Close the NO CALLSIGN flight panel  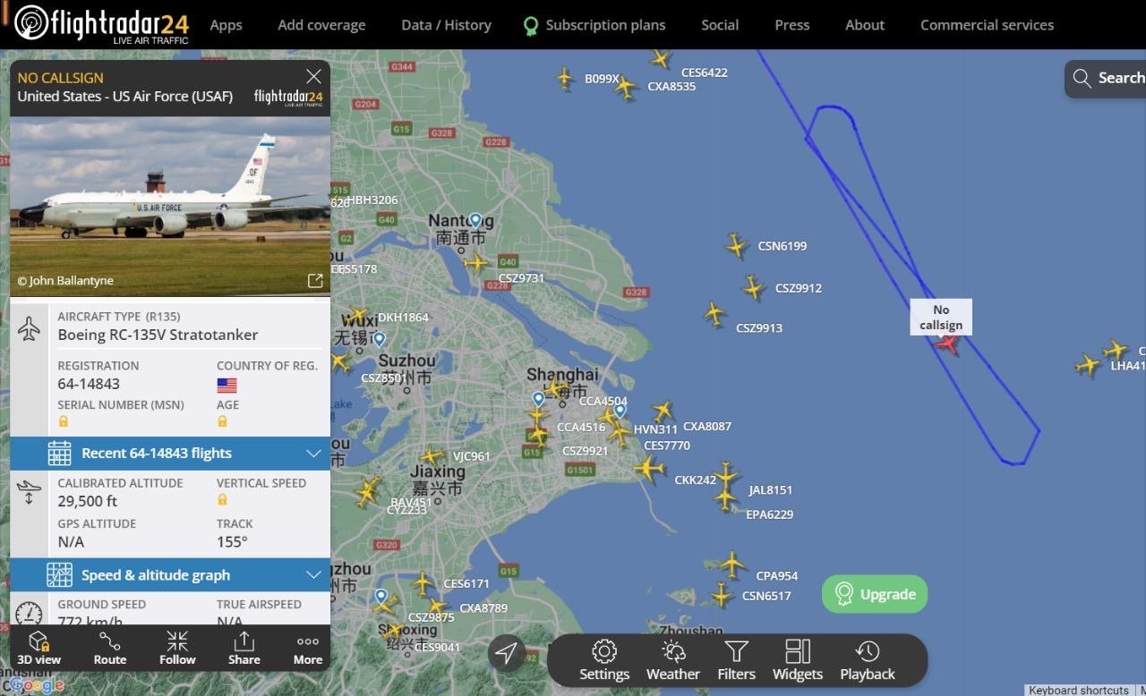(x=313, y=77)
